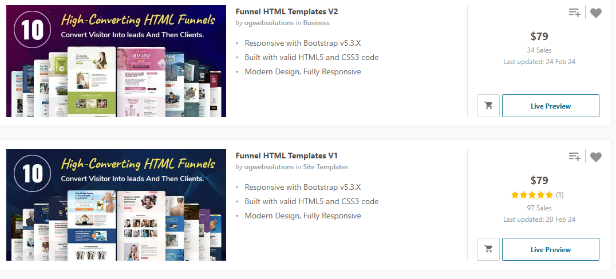Add Funnel HTML Templates V1 to cart
Screen dimensions: 616x279
[x=488, y=249]
